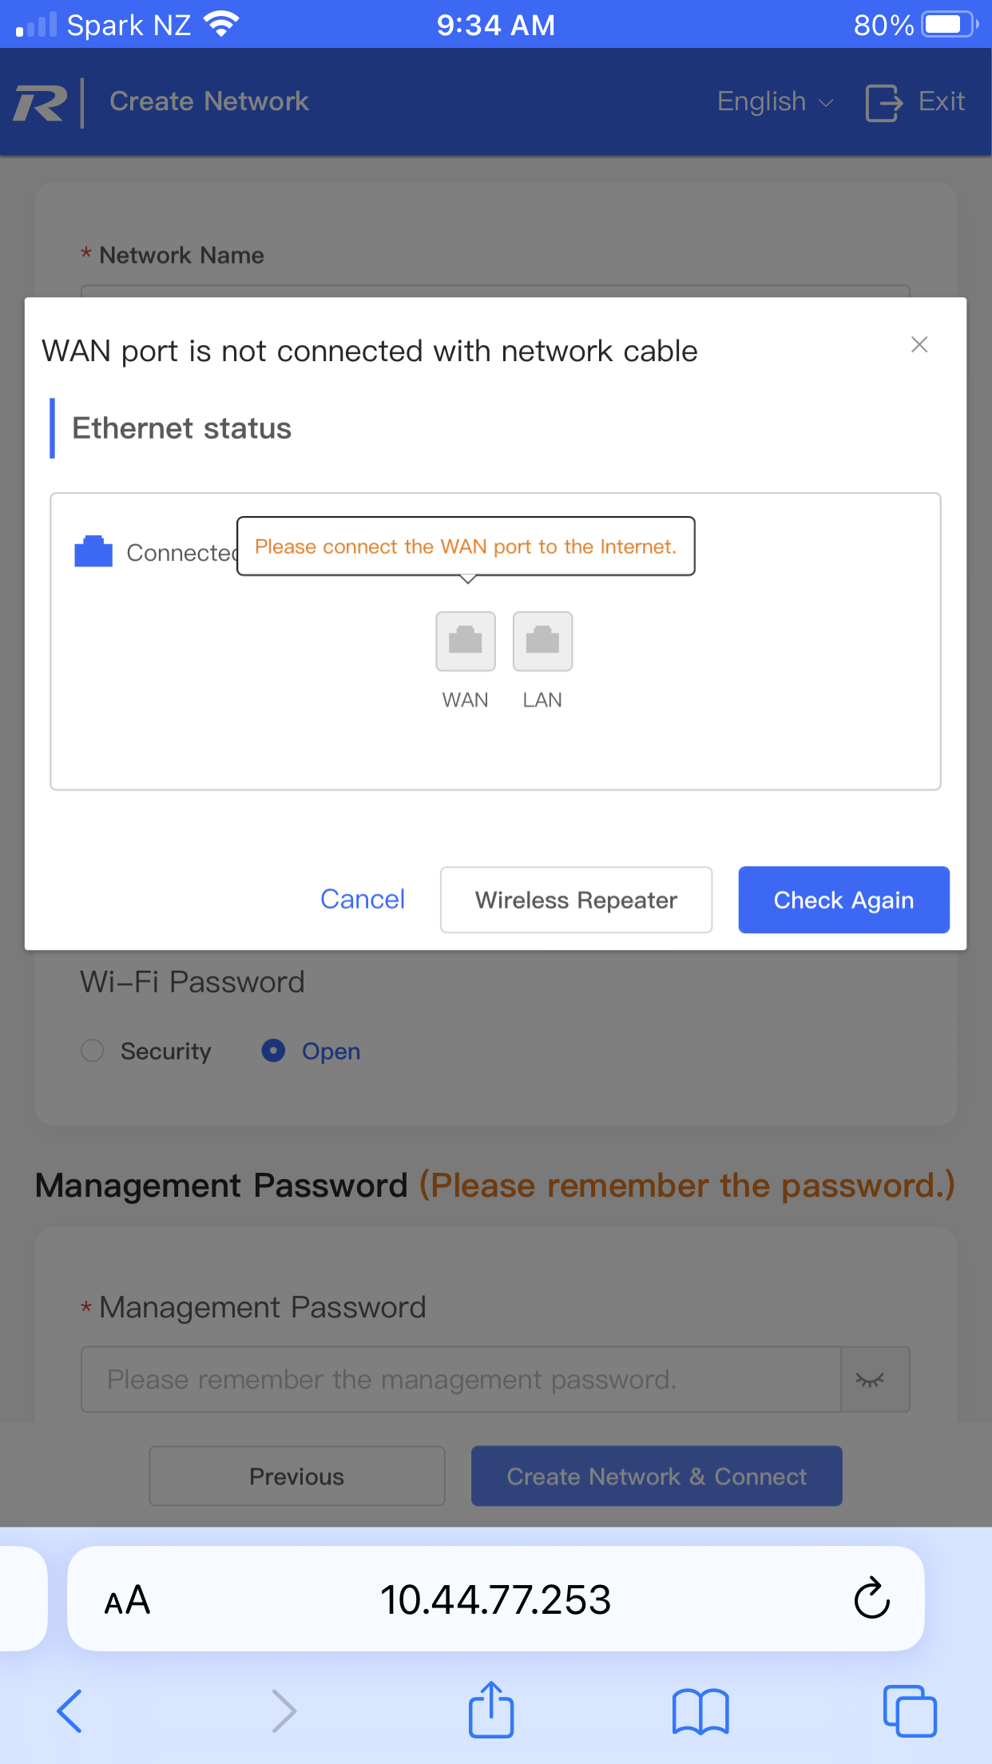Toggle management password visibility eye
The image size is (992, 1764).
point(870,1380)
